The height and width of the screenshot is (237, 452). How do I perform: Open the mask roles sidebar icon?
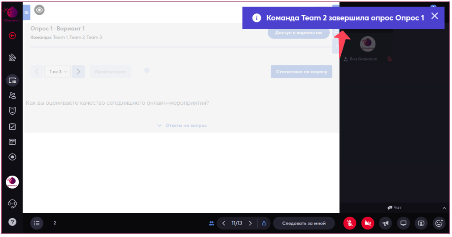coord(12,111)
